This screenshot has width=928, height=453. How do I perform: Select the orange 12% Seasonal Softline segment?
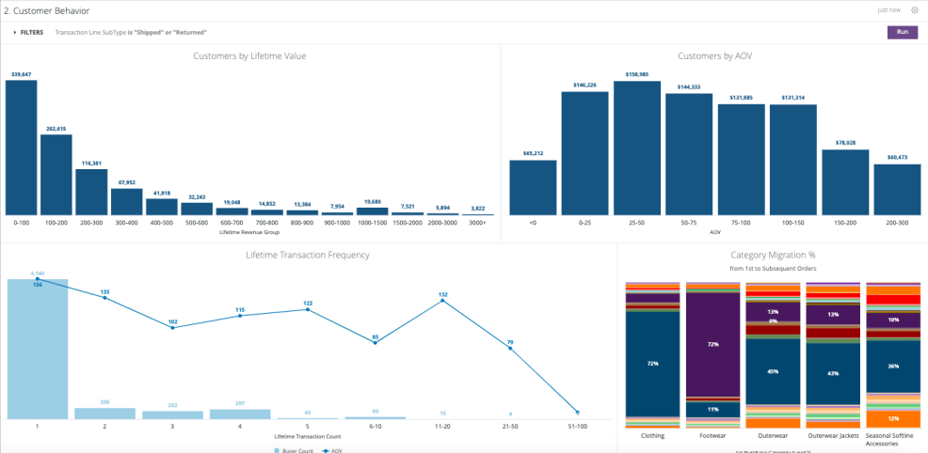click(893, 418)
